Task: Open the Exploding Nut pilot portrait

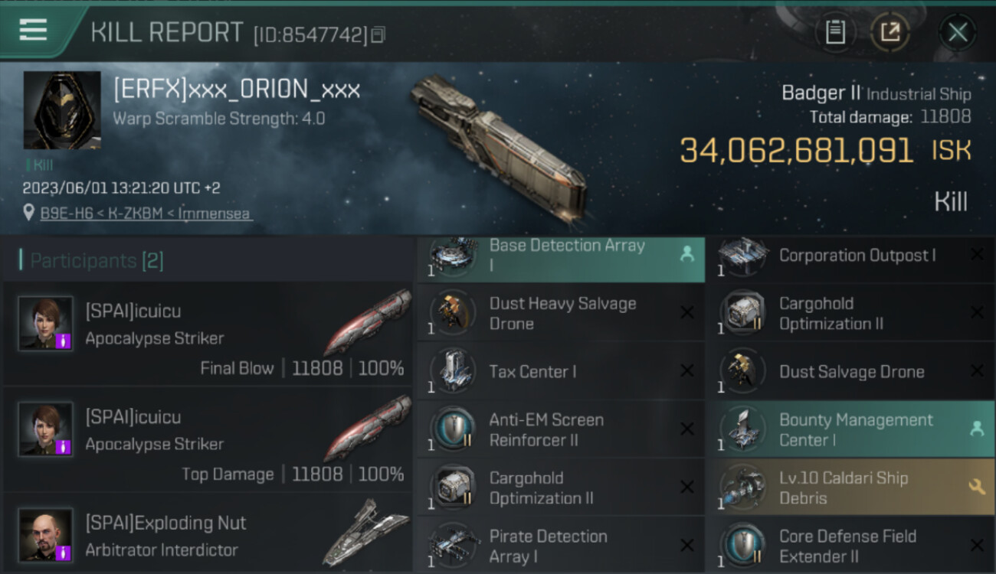Action: [x=46, y=535]
